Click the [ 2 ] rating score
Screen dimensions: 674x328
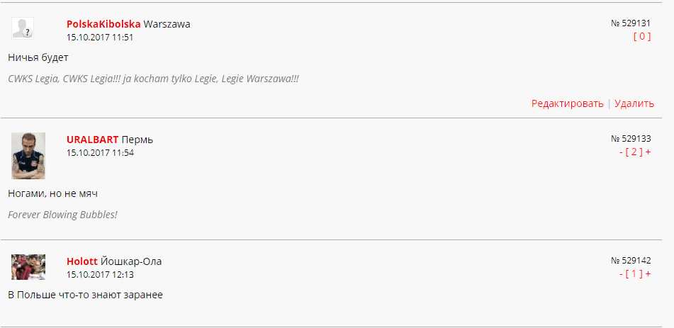point(634,152)
